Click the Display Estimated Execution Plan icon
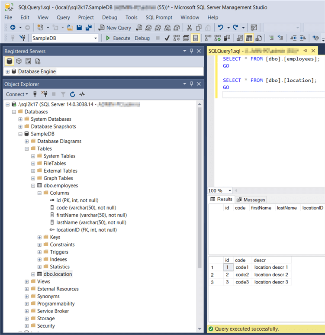The width and height of the screenshot is (325, 335). pos(177,38)
